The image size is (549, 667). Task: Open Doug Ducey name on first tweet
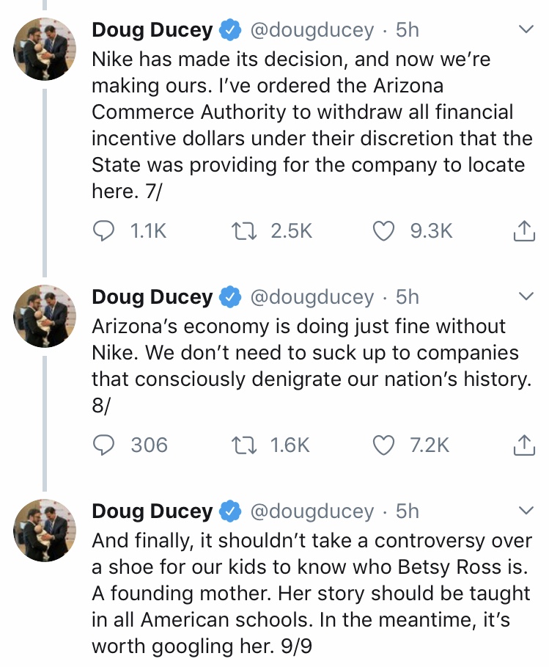[152, 30]
